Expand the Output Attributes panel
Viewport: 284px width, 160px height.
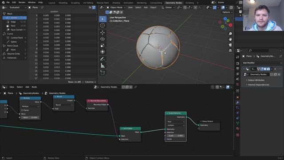tap(256, 80)
